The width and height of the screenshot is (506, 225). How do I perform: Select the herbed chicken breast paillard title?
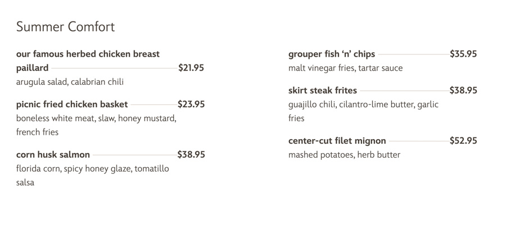point(88,54)
